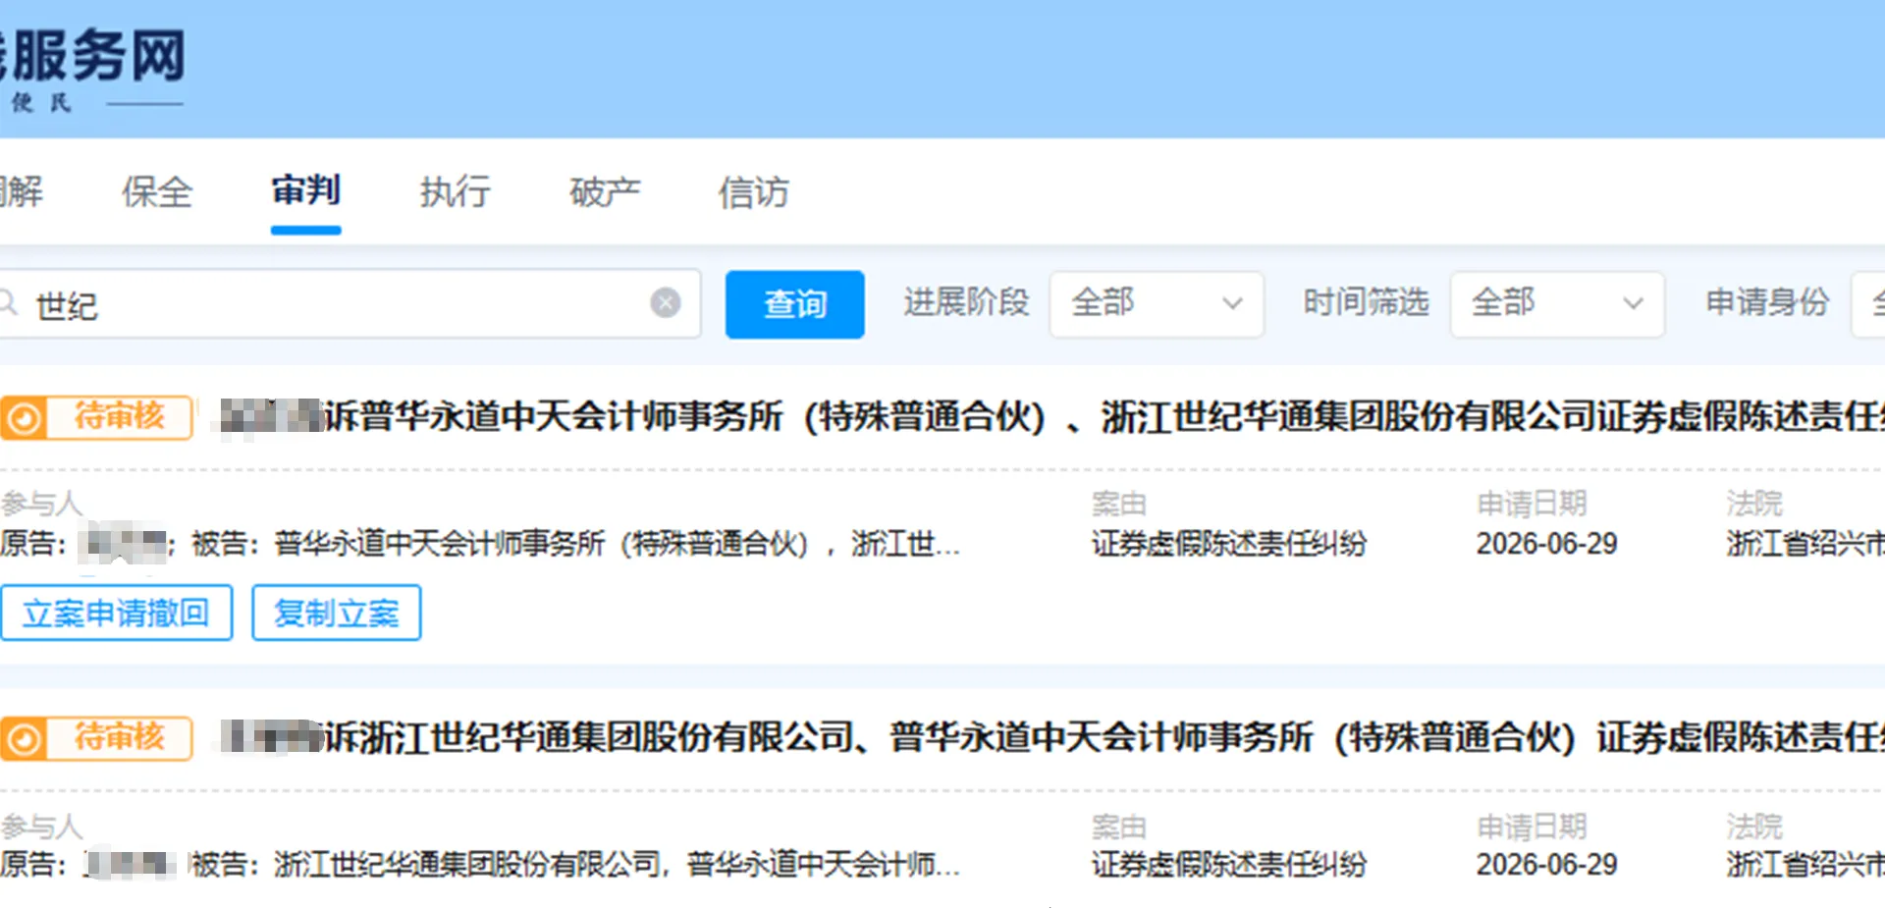
Task: Click the 申请身份 filter label
Action: 1767,302
